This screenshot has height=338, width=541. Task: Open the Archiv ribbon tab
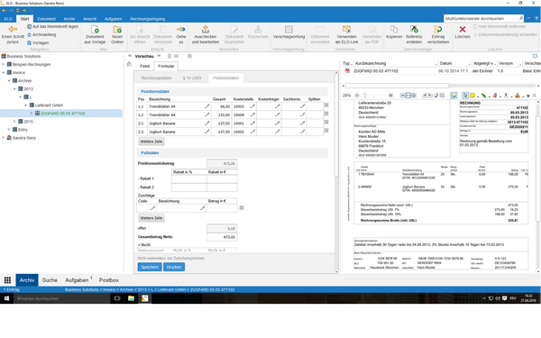tap(69, 19)
